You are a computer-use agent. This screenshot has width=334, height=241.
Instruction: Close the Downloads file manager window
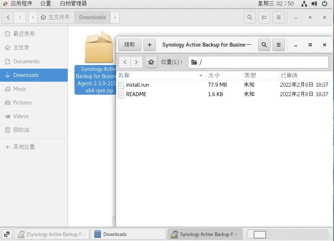pyautogui.click(x=324, y=17)
